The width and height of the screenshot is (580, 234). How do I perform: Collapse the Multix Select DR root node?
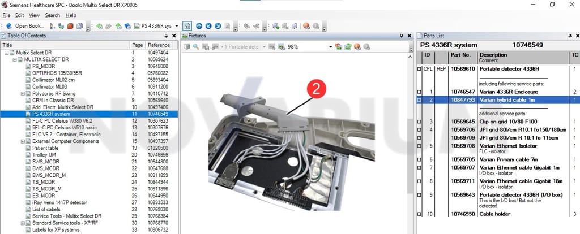click(7, 53)
